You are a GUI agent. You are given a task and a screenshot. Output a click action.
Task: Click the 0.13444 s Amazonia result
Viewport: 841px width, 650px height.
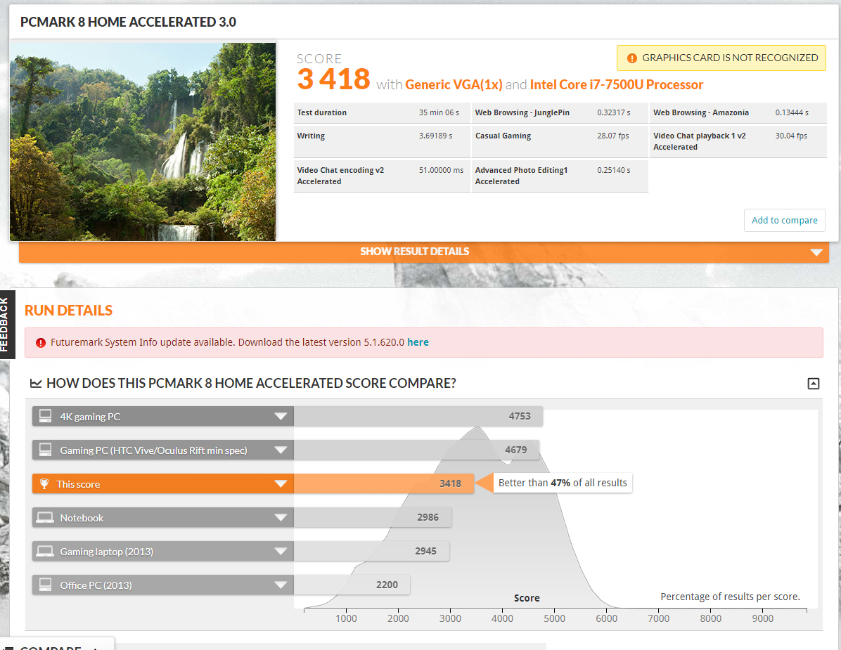792,112
